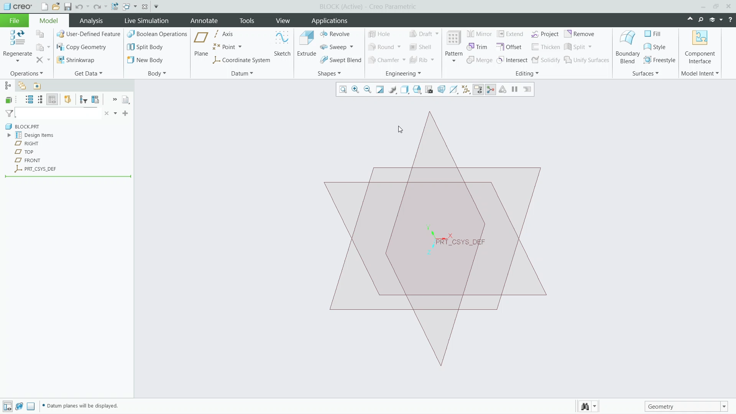Open the Folder Browser tab icon
Image resolution: width=736 pixels, height=414 pixels.
pyautogui.click(x=22, y=86)
